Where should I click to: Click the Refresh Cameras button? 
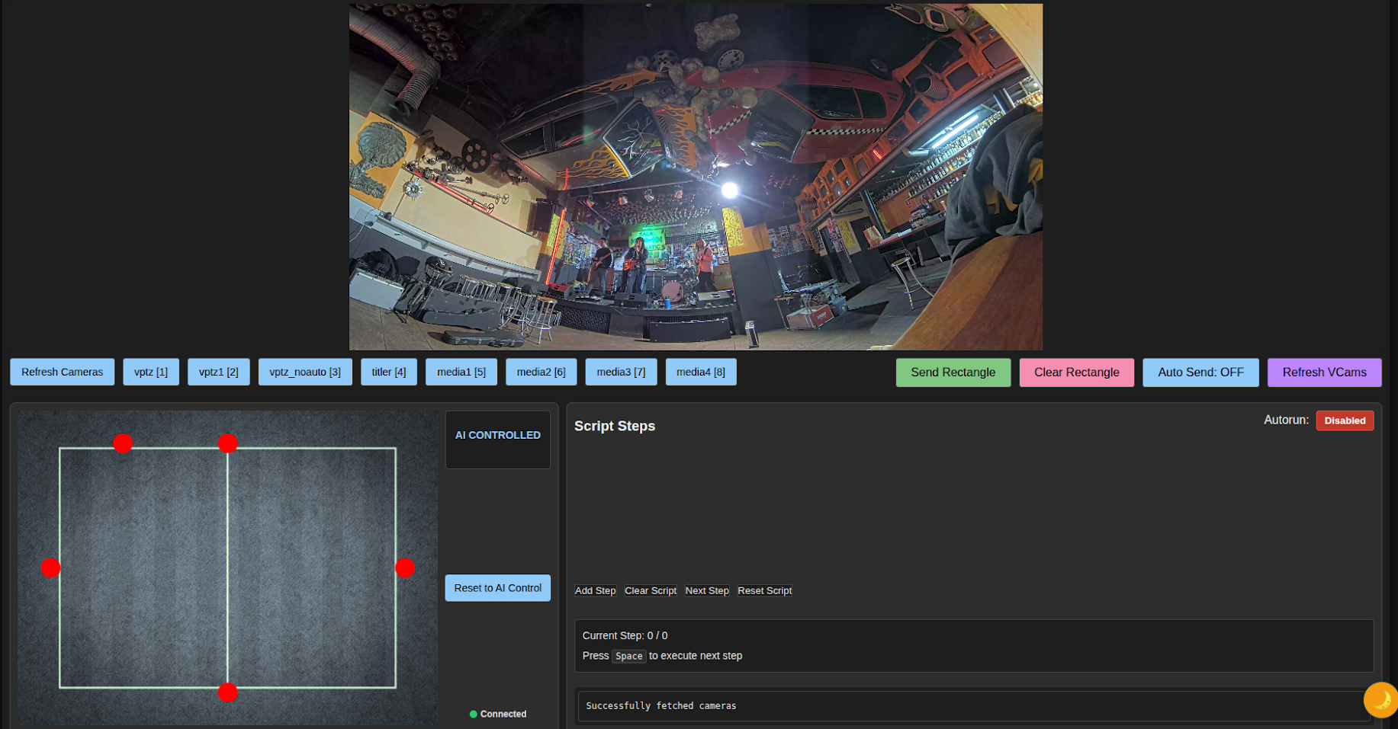[x=62, y=372]
